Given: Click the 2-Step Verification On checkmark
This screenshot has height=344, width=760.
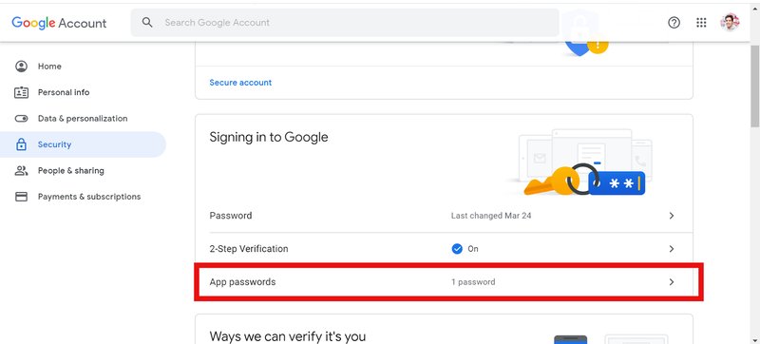Looking at the screenshot, I should click(x=457, y=249).
